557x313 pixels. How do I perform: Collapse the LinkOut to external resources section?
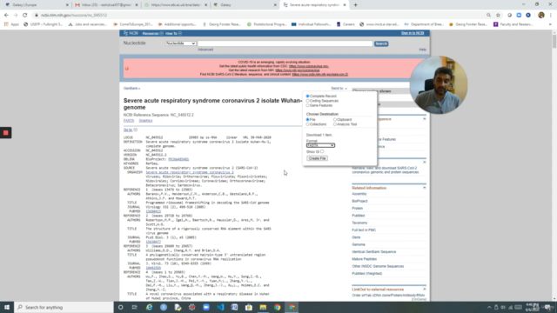(x=424, y=290)
